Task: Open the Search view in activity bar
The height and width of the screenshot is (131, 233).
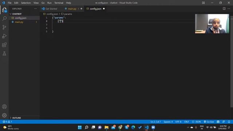Action: pos(4,19)
